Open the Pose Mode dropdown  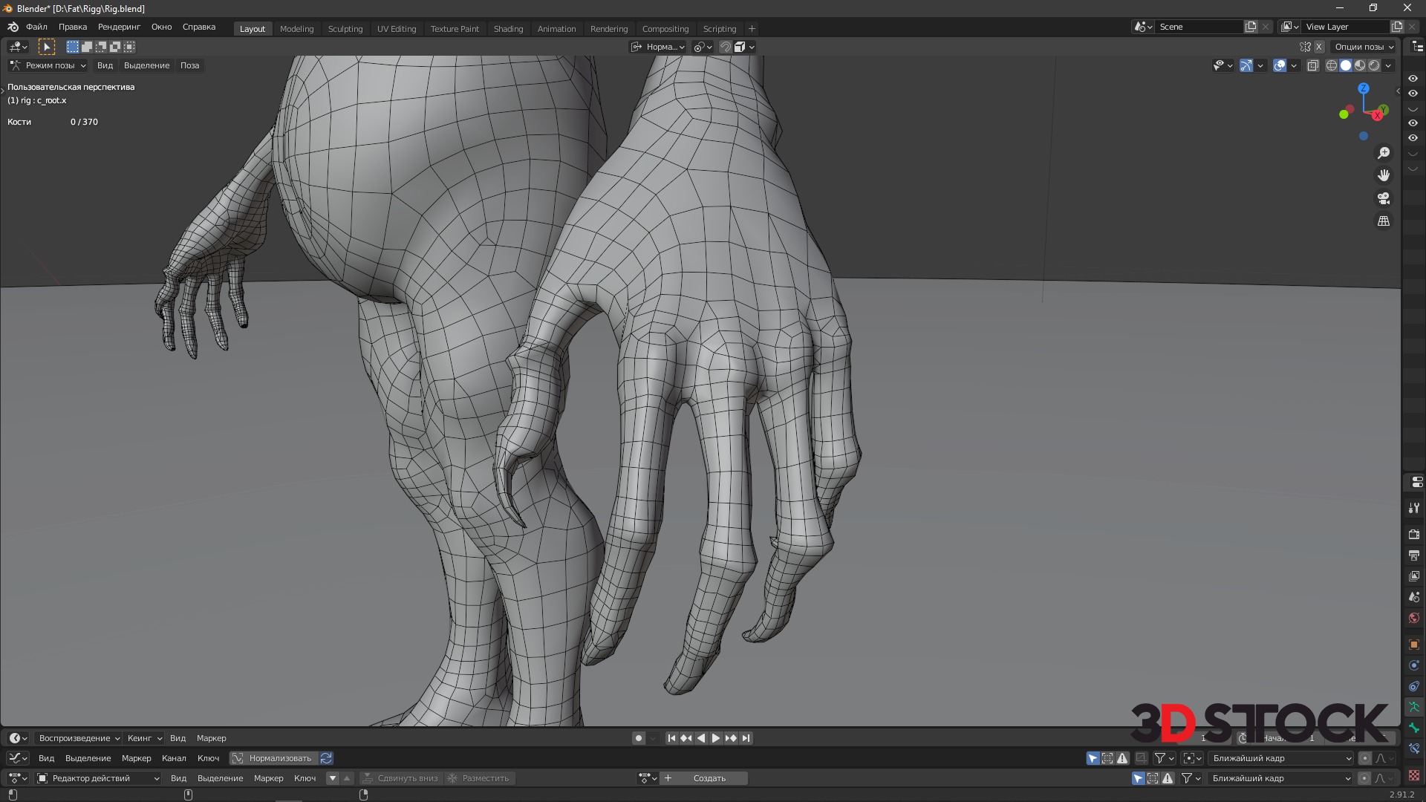tap(49, 65)
